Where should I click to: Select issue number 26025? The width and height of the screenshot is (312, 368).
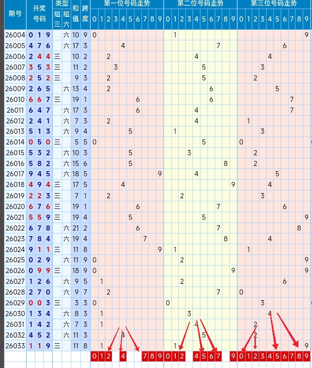click(x=15, y=260)
